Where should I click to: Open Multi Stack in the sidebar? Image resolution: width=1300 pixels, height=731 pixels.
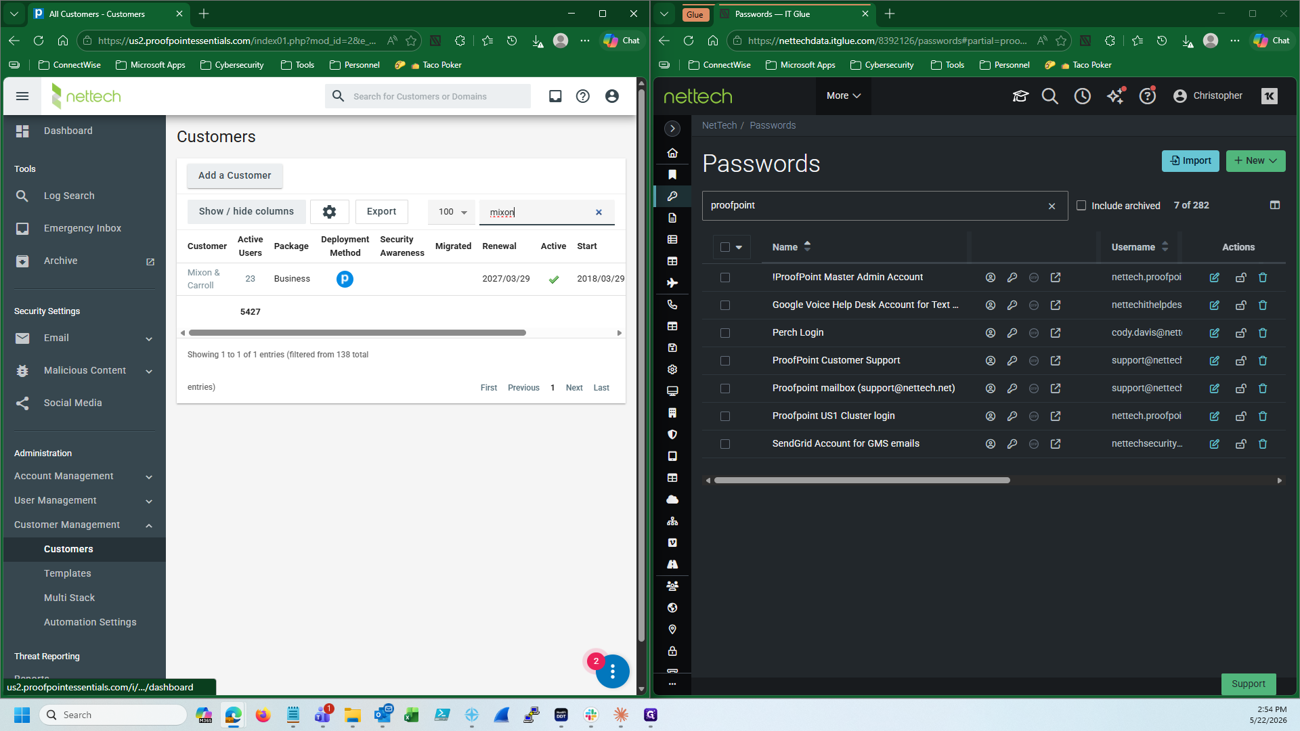pyautogui.click(x=70, y=598)
